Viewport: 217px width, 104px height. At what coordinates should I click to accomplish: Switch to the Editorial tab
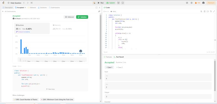(32, 8)
